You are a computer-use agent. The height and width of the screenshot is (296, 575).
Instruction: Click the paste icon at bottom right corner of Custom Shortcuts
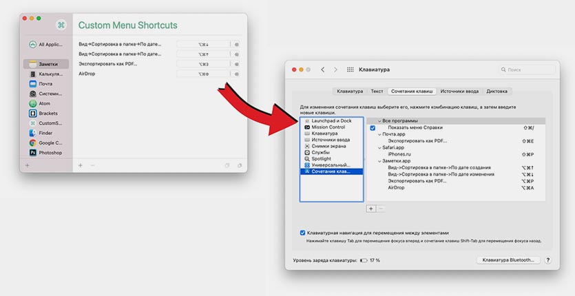click(x=240, y=165)
